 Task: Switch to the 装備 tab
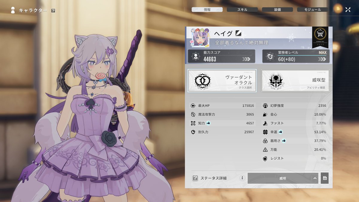(277, 10)
